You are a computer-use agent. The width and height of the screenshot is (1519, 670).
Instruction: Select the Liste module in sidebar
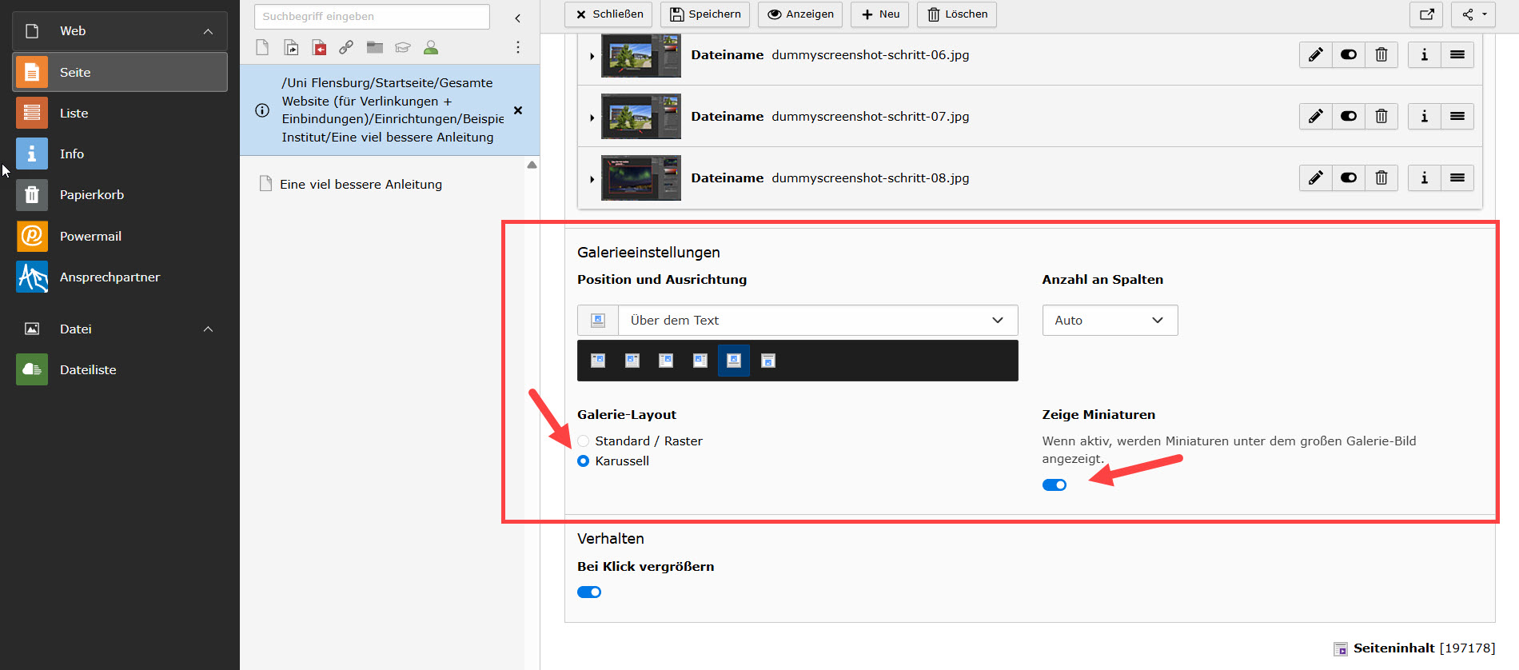coord(74,114)
